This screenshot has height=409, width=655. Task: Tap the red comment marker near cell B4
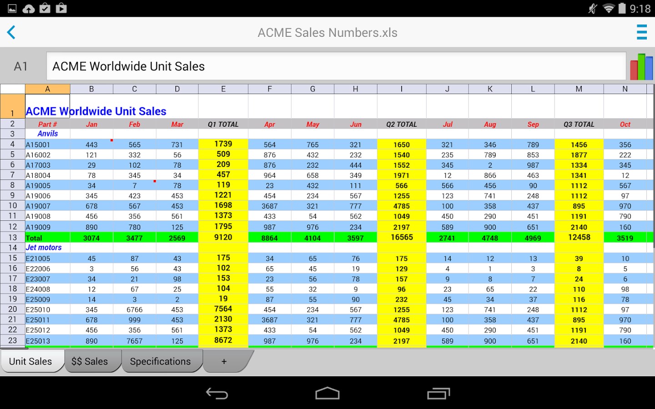pyautogui.click(x=111, y=141)
